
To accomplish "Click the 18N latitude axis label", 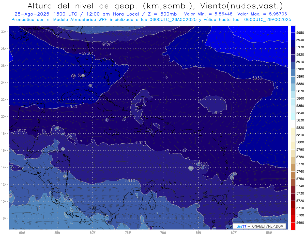I will point(4,133).
